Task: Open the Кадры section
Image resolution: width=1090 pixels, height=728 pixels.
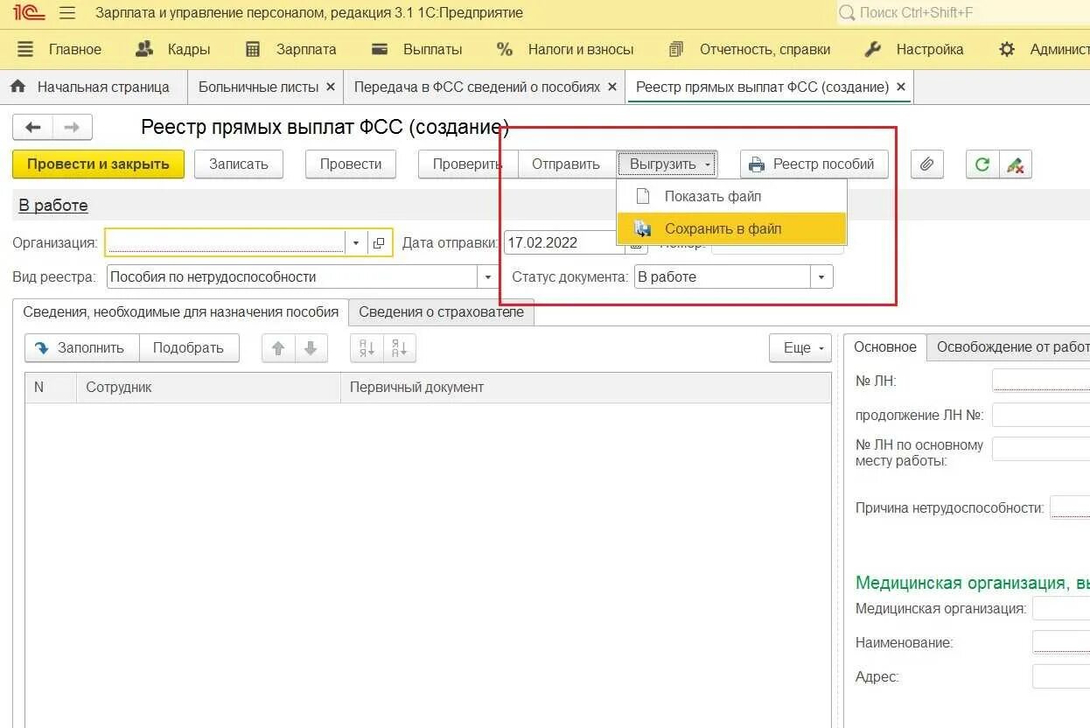Action: [x=173, y=49]
